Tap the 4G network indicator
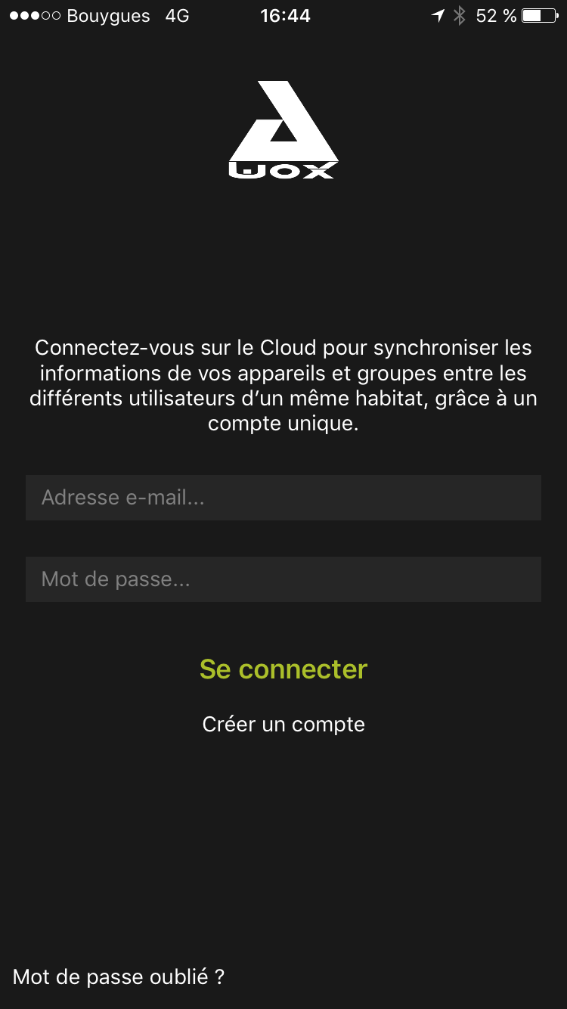Screen dimensions: 567x1009 [x=177, y=16]
